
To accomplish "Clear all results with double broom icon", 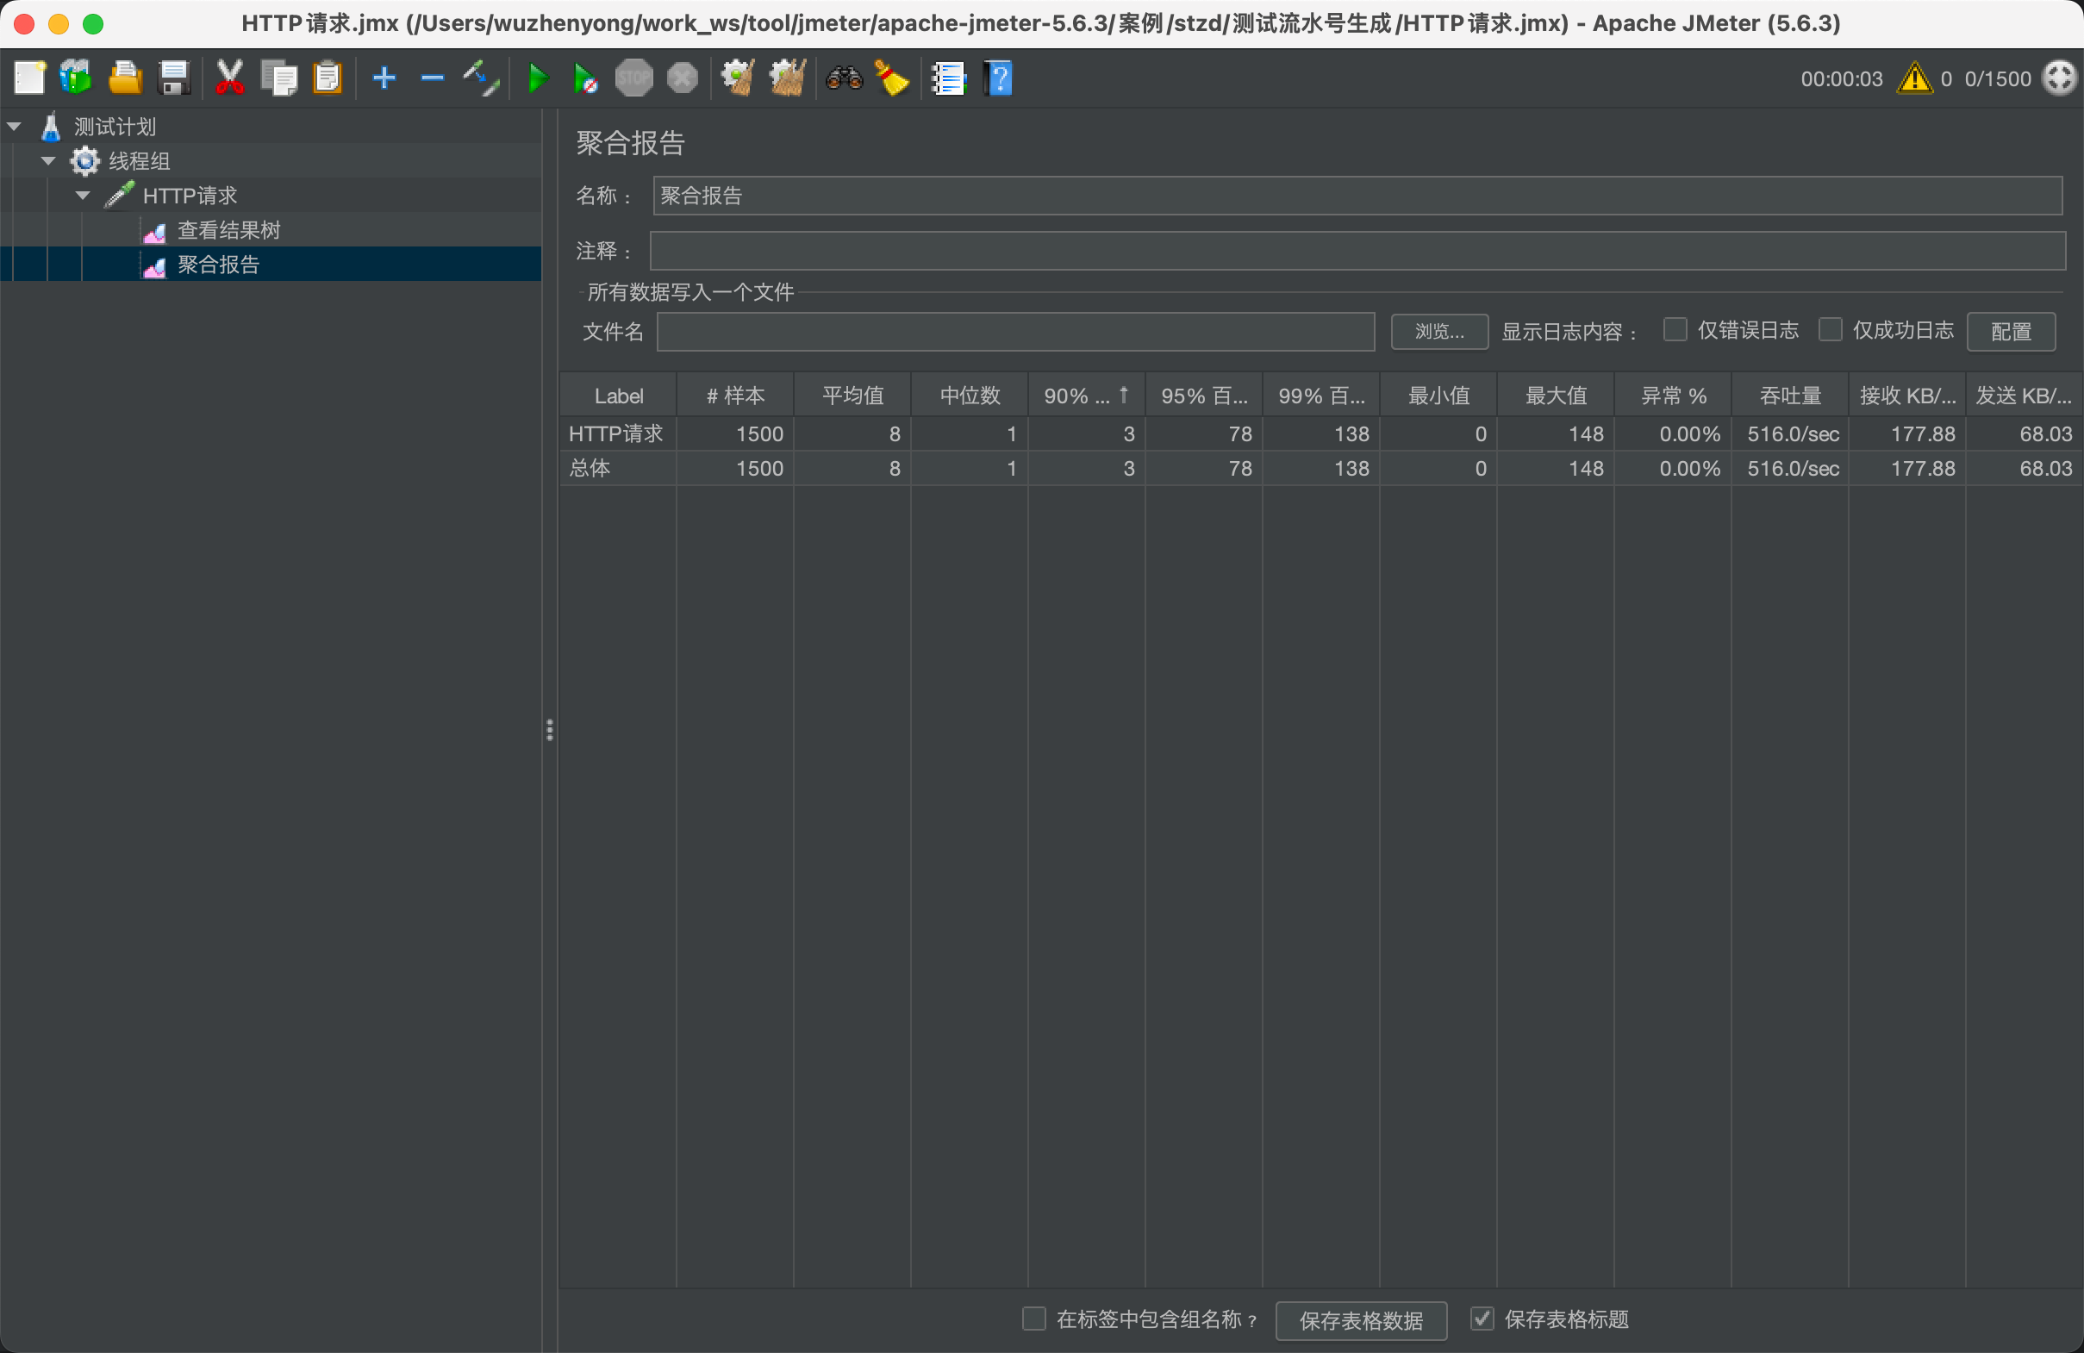I will click(x=787, y=78).
